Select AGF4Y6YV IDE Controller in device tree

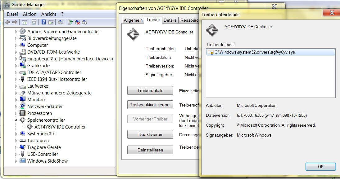click(60, 127)
